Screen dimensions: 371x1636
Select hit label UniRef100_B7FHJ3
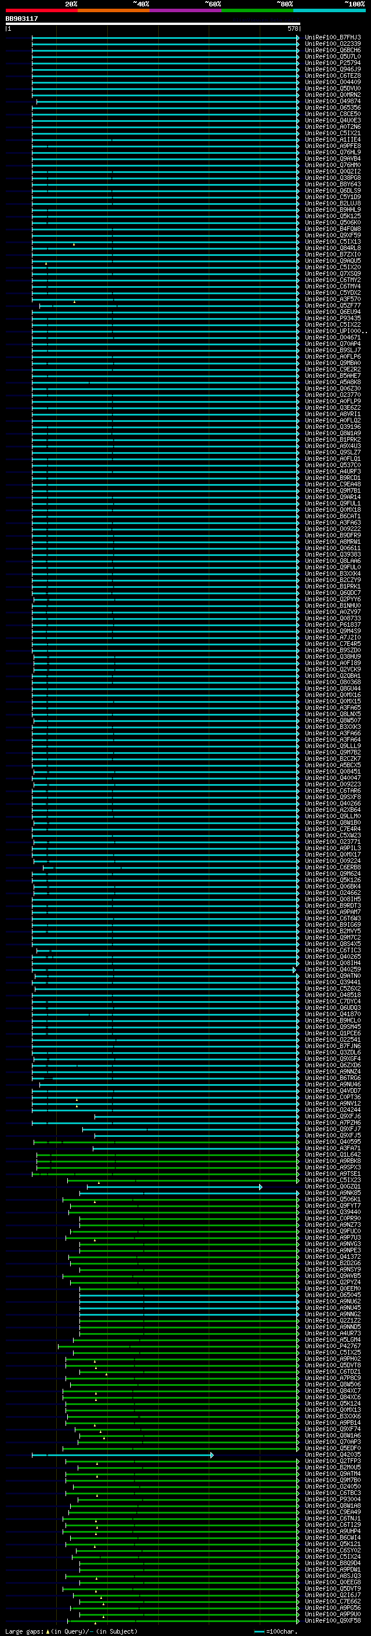point(333,38)
